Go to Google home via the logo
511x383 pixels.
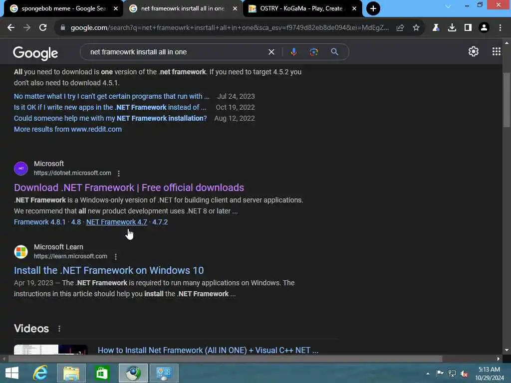coord(35,53)
